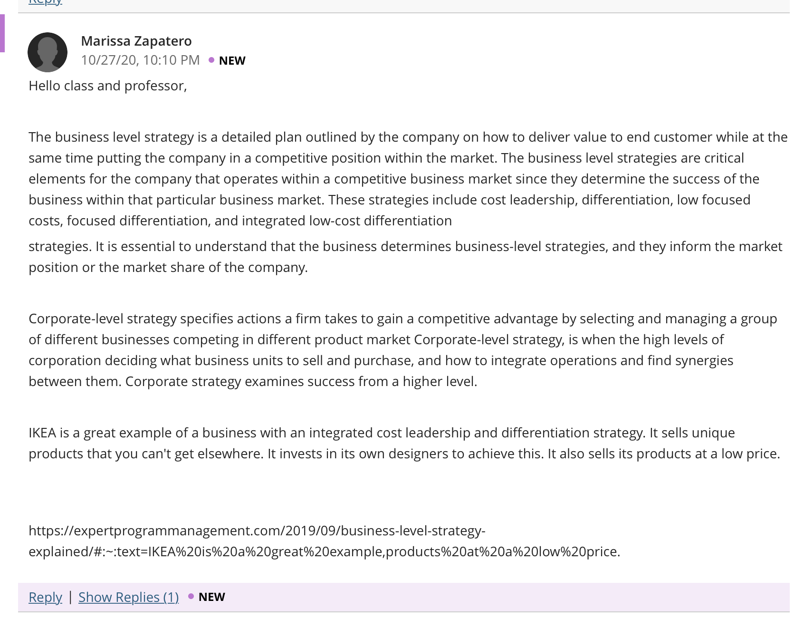Click the purple unread marker bar beside the avatar
This screenshot has width=804, height=619.
[x=2, y=33]
